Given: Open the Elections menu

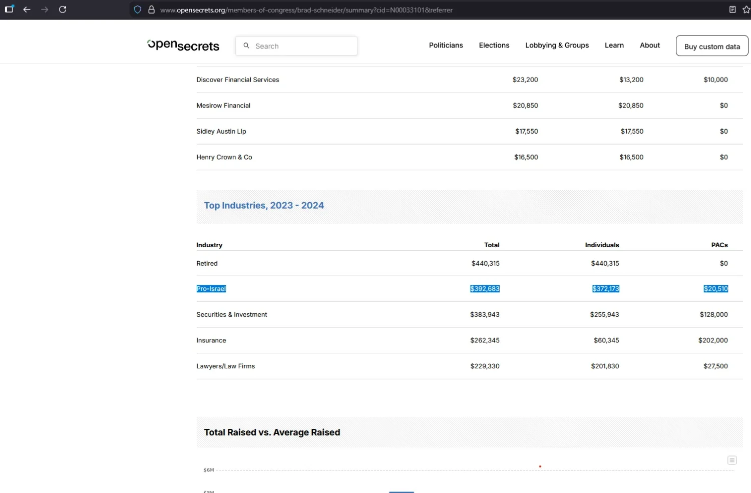Looking at the screenshot, I should point(494,45).
